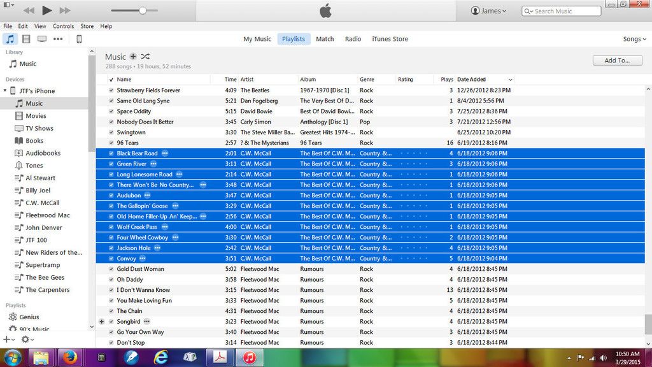Open the James account dropdown

click(x=489, y=11)
